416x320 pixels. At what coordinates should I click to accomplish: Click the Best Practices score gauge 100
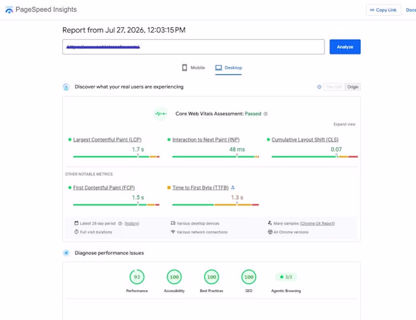tap(212, 277)
